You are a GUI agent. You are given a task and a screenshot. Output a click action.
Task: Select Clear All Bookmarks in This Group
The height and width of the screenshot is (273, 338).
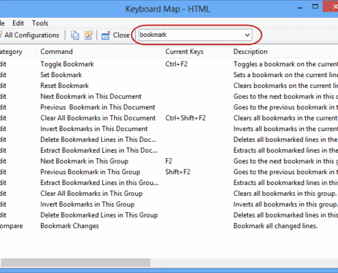click(91, 194)
